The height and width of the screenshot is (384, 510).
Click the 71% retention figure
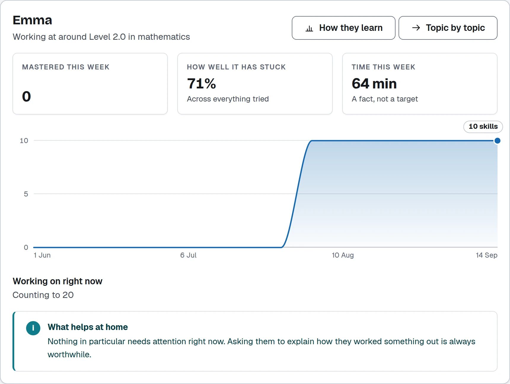tap(201, 84)
